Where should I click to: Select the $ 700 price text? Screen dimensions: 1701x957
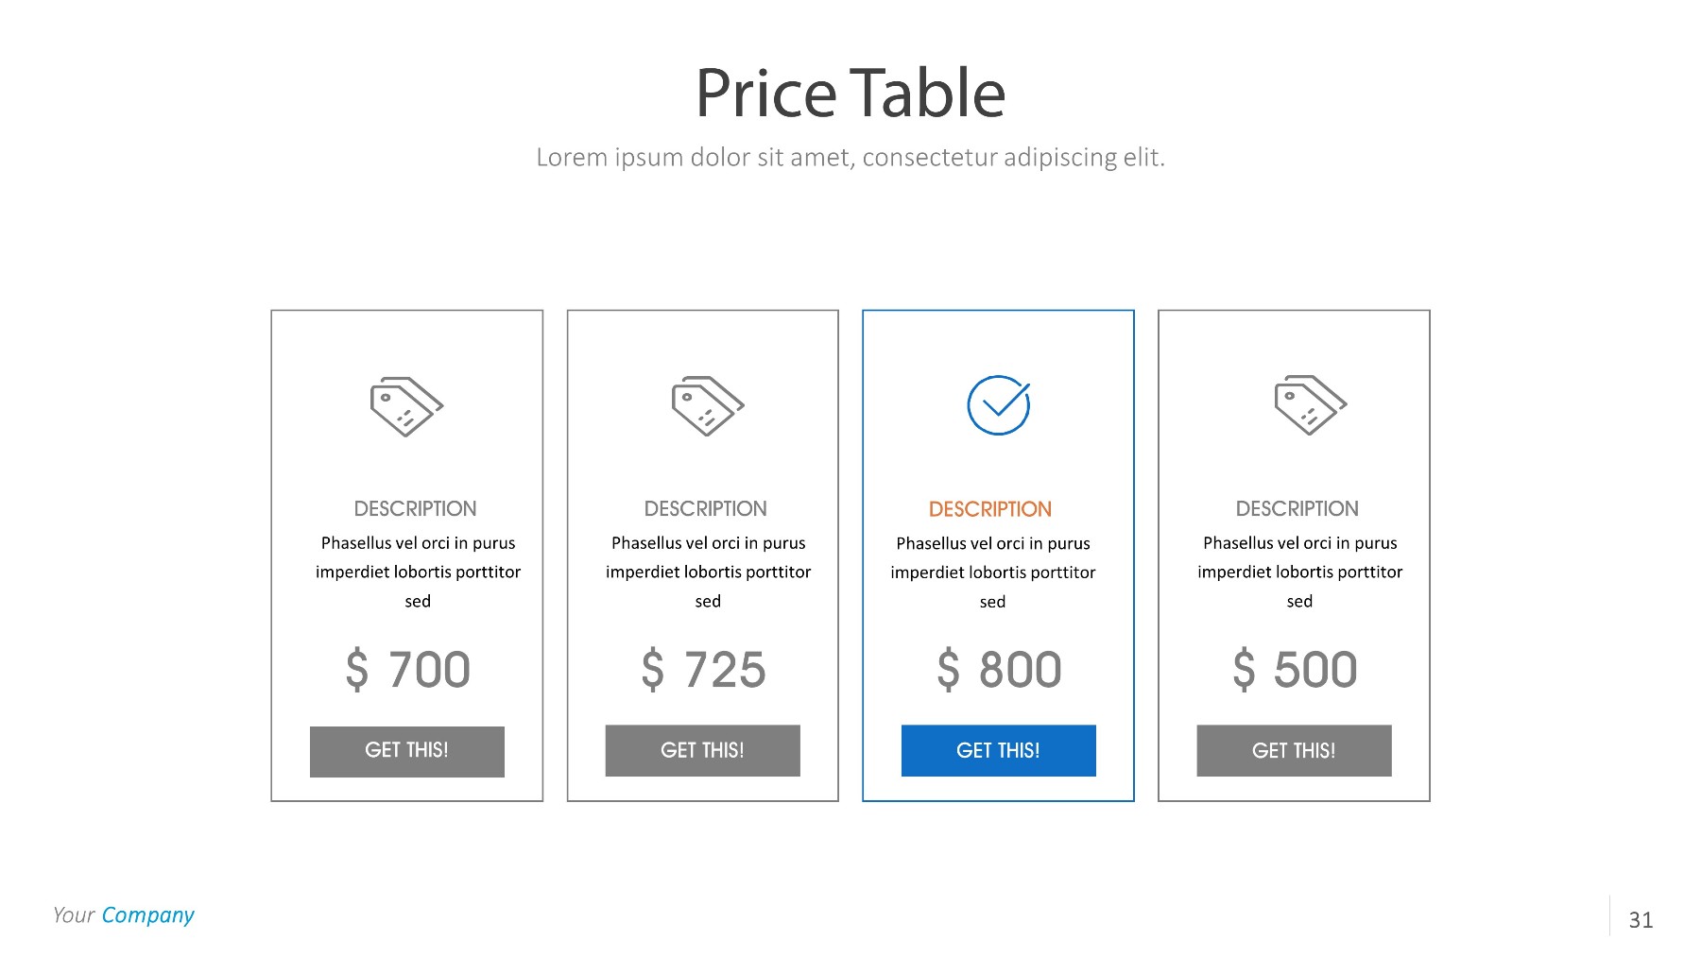[x=407, y=670]
